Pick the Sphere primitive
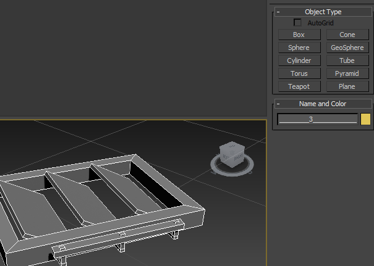 [x=299, y=48]
